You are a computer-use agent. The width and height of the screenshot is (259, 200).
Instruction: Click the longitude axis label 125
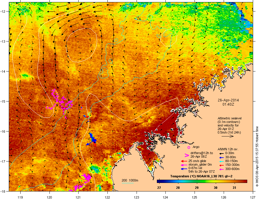195,197
